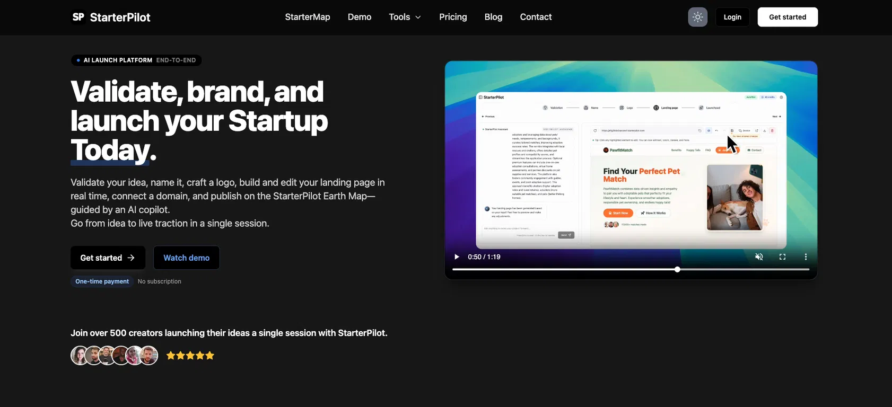Image resolution: width=892 pixels, height=407 pixels.
Task: Unmute the video sound
Action: coord(759,257)
